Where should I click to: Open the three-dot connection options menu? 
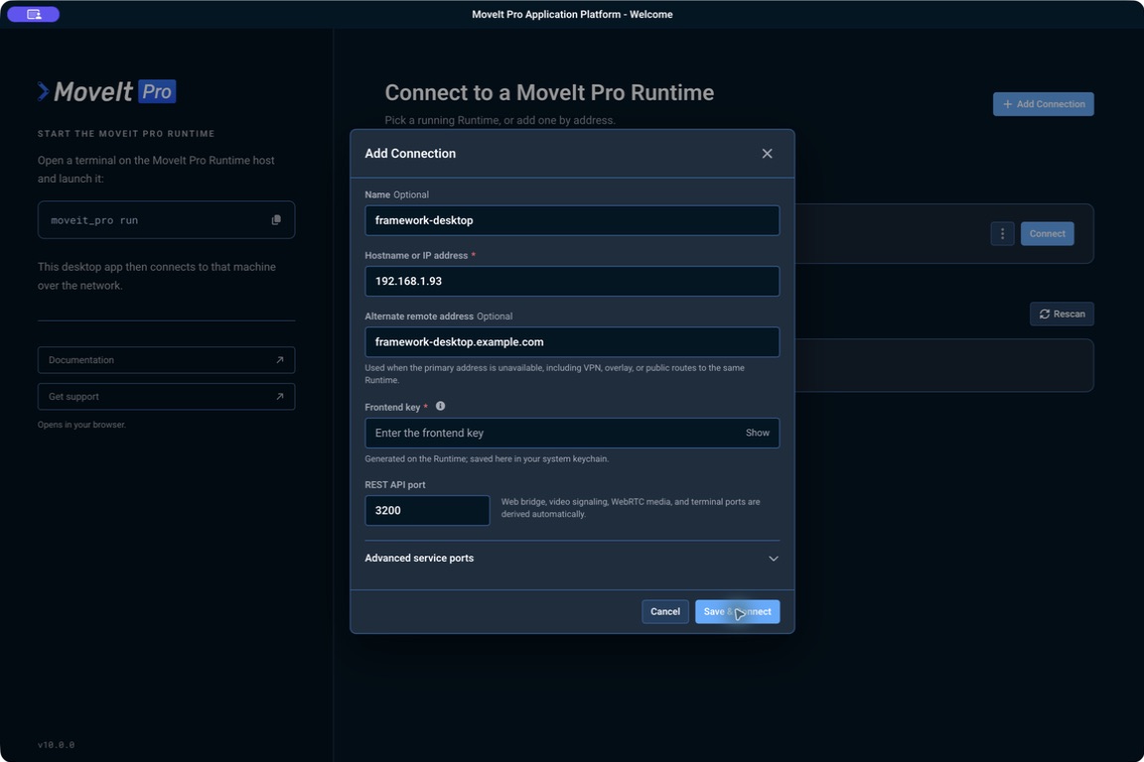coord(1002,233)
